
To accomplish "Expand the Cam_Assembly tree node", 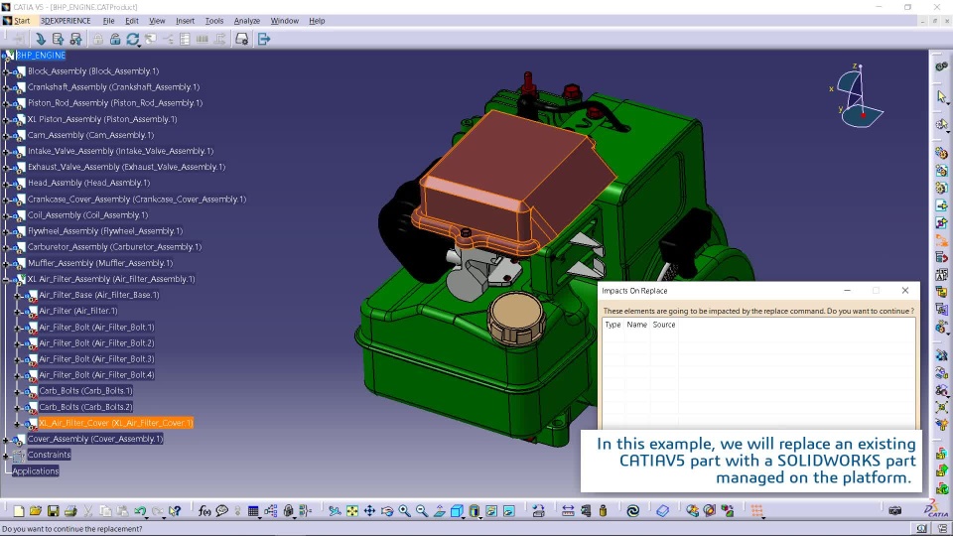I will (6, 136).
